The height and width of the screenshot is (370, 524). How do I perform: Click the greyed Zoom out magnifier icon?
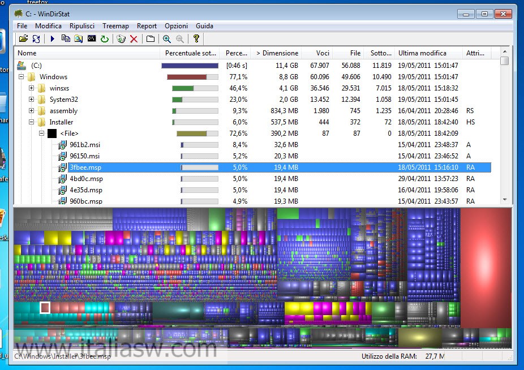(x=180, y=39)
